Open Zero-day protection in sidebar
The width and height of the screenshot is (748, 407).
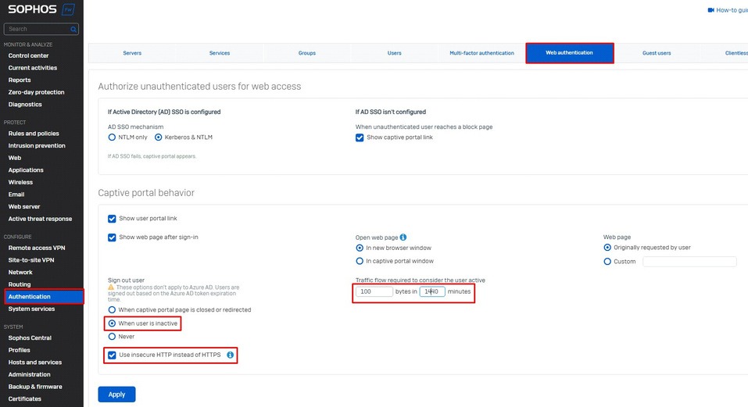click(x=36, y=92)
